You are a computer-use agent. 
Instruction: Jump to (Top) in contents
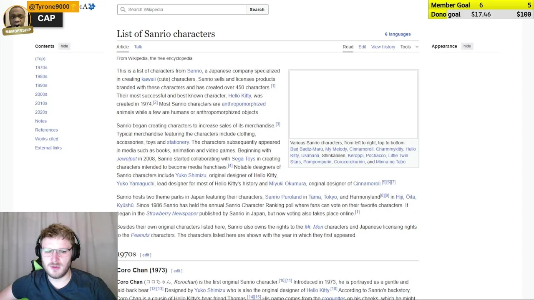[x=40, y=59]
